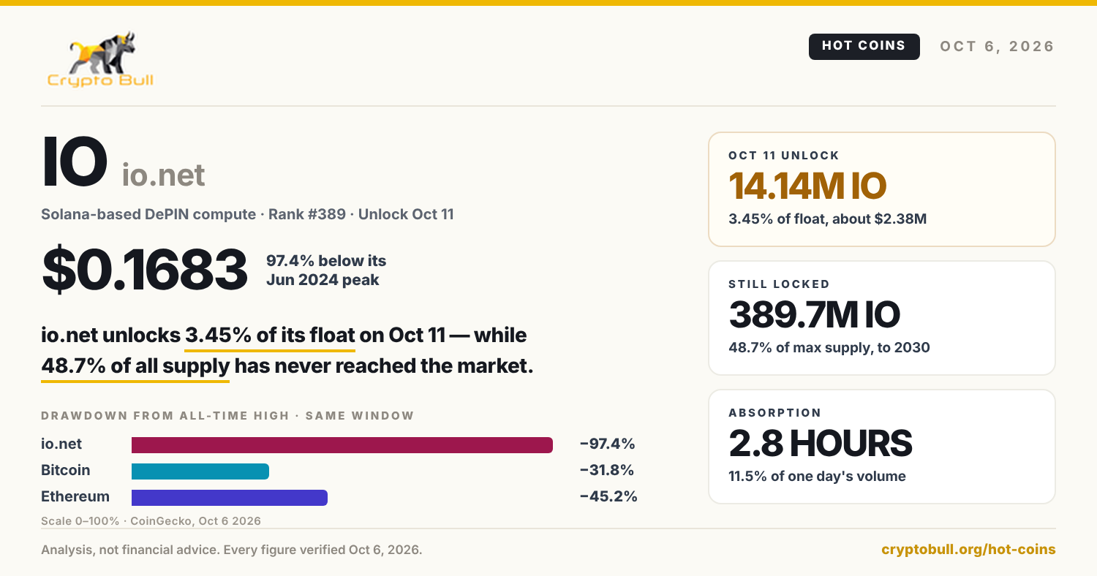The width and height of the screenshot is (1097, 576).
Task: Click the io.net name beside the ticker
Action: click(163, 175)
